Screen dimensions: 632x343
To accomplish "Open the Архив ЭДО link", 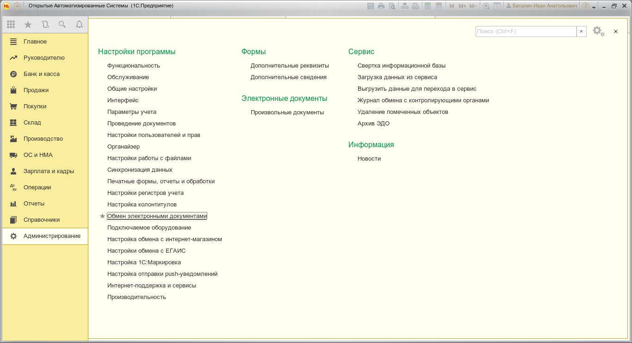I will tap(373, 124).
